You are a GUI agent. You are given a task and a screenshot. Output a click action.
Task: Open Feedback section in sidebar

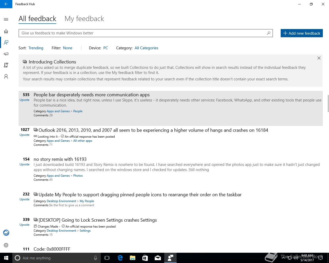[x=6, y=42]
